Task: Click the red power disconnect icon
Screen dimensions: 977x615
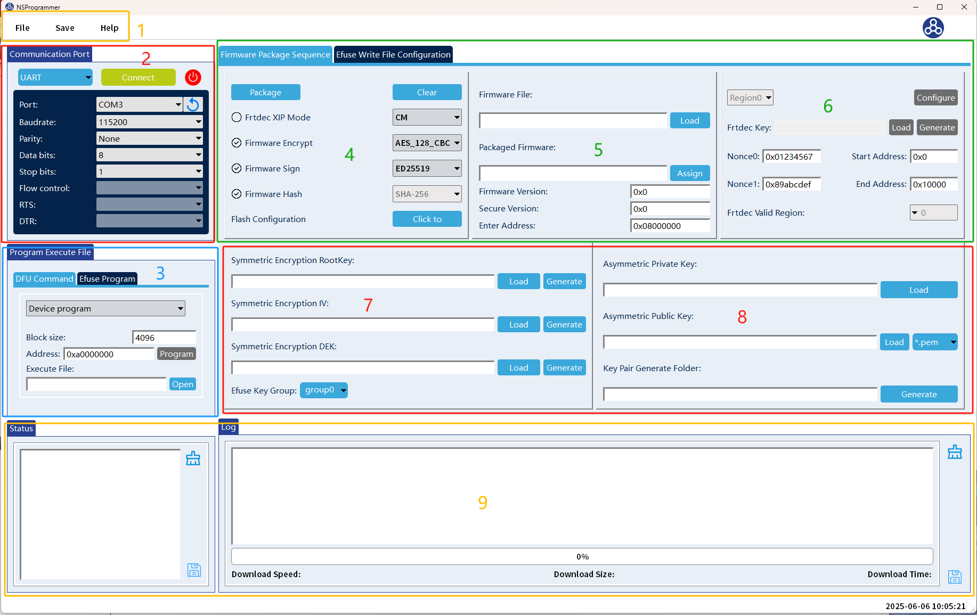Action: (x=193, y=77)
